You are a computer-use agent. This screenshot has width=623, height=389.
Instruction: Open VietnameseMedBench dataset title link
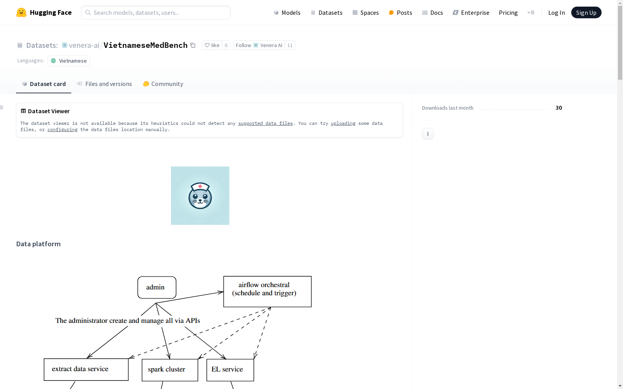pyautogui.click(x=146, y=45)
